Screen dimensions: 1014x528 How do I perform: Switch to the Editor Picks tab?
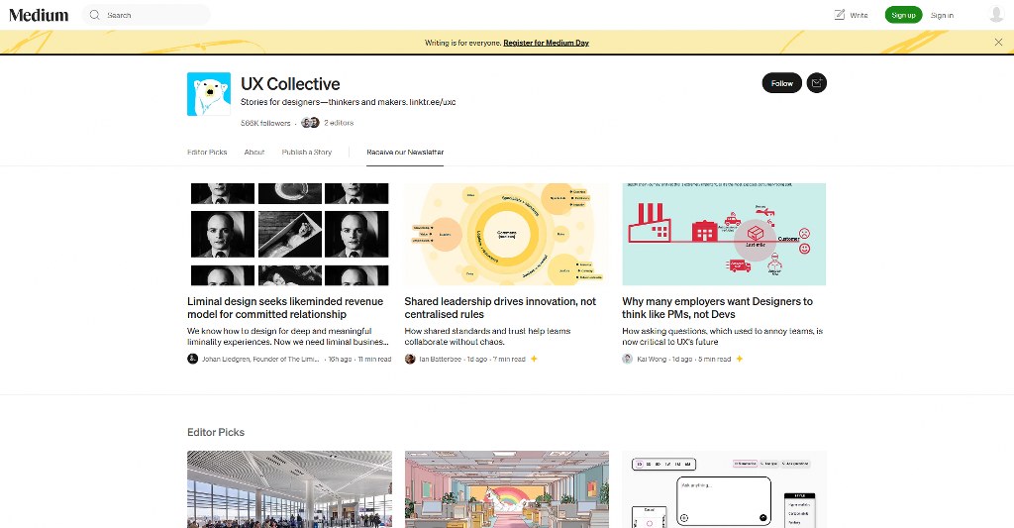(x=207, y=152)
